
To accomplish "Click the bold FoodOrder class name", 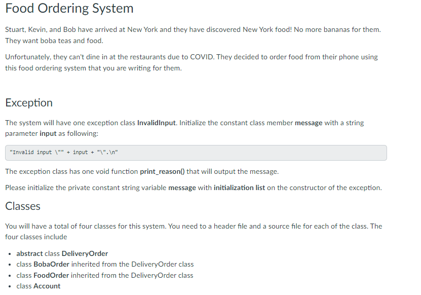I will 51,275.
